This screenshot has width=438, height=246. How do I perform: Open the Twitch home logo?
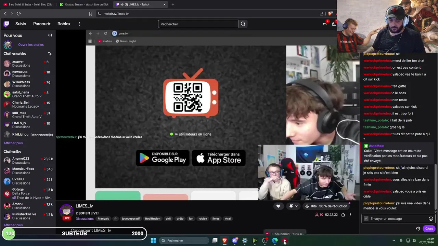pos(7,24)
